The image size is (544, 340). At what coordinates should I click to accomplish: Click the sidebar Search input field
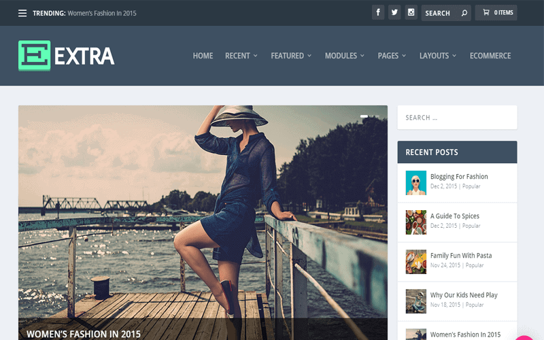pyautogui.click(x=457, y=118)
